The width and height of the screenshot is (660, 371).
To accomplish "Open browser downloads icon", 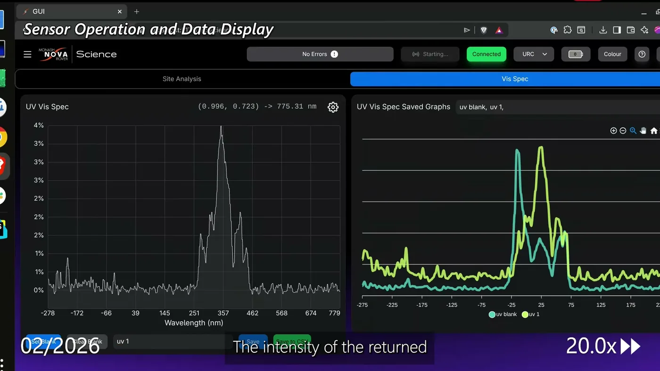I will click(603, 30).
